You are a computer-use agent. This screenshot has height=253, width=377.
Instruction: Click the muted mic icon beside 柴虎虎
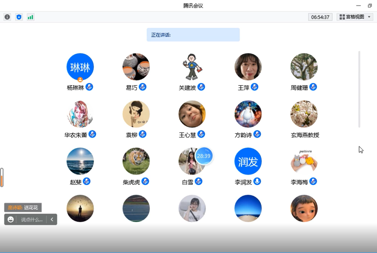[x=145, y=181]
